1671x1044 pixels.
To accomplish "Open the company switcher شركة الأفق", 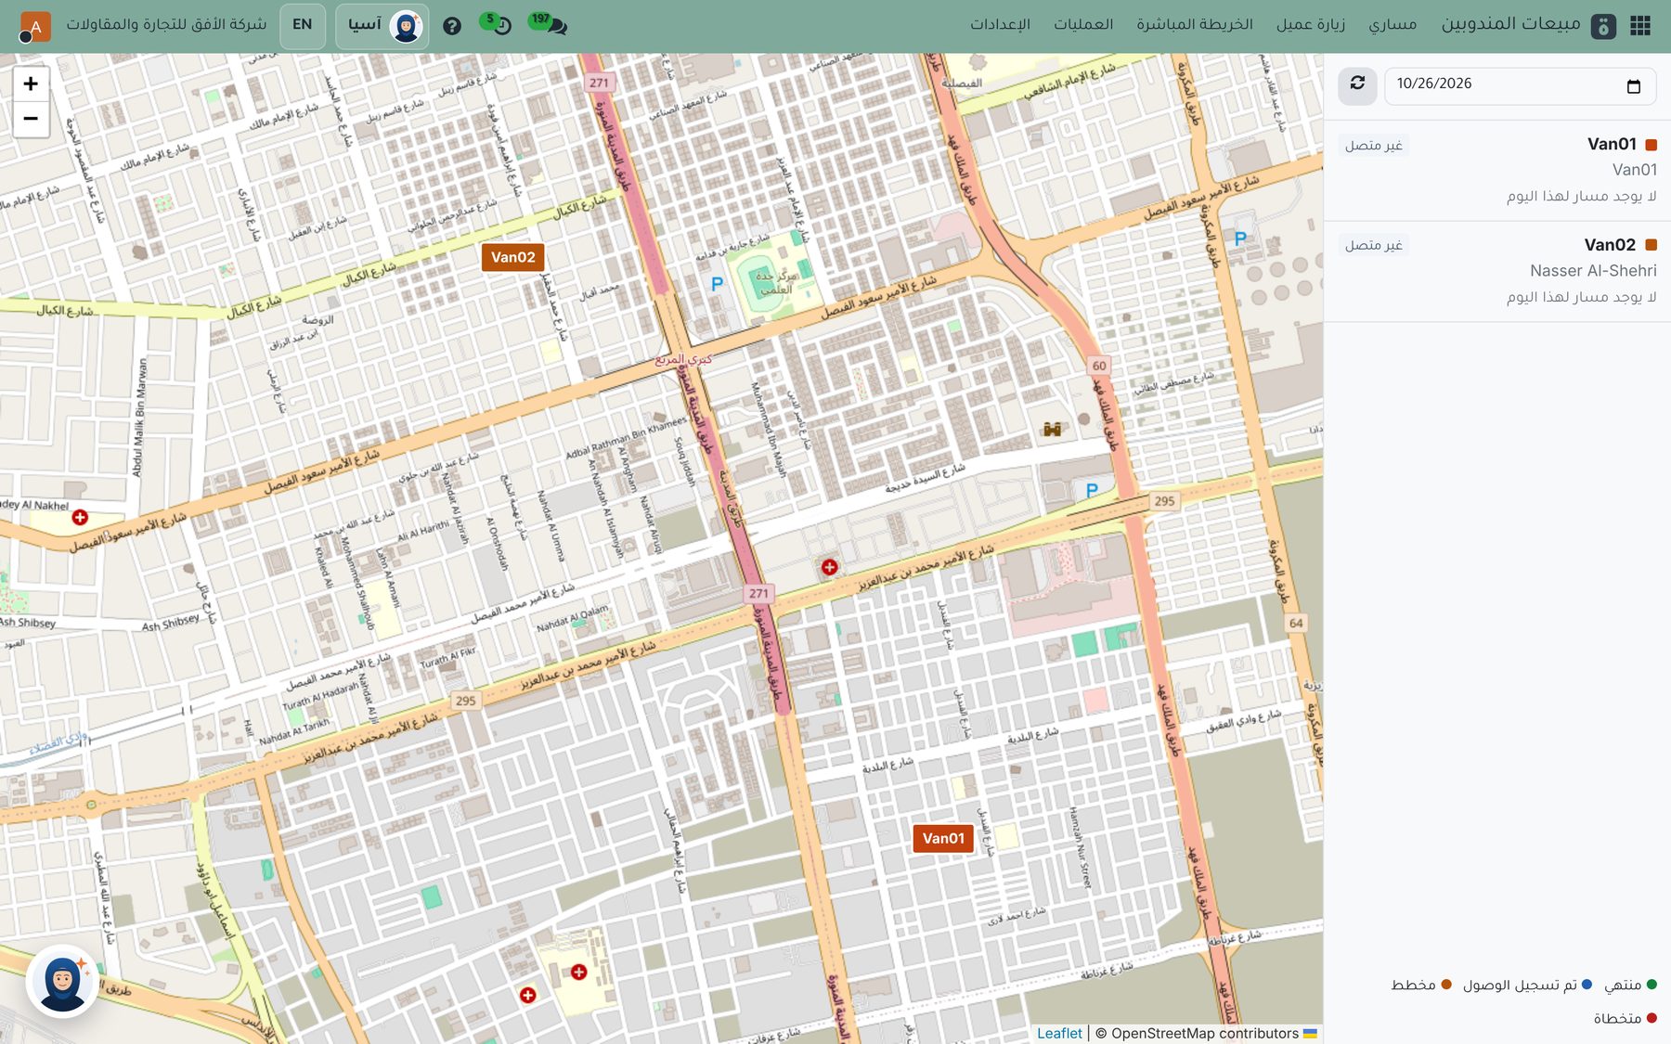I will pyautogui.click(x=166, y=24).
